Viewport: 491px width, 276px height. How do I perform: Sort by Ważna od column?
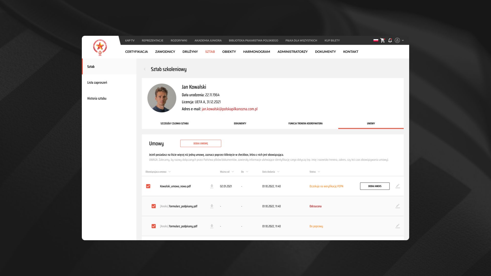[227, 172]
